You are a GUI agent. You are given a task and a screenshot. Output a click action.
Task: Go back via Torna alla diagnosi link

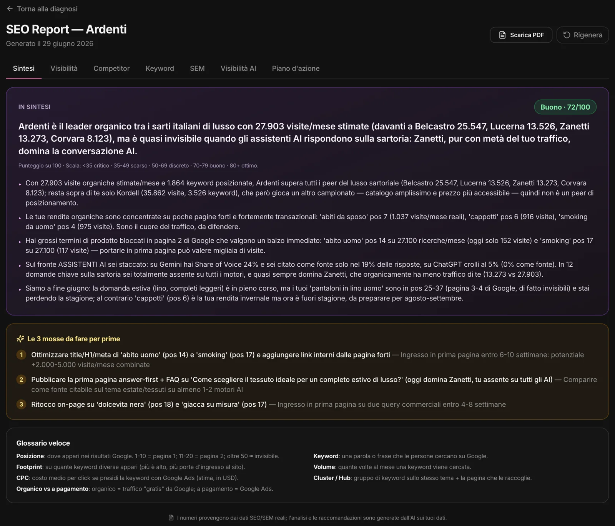click(x=42, y=9)
